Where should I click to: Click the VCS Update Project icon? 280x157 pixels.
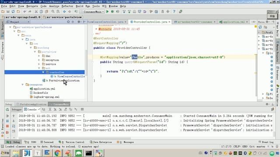tap(124, 12)
